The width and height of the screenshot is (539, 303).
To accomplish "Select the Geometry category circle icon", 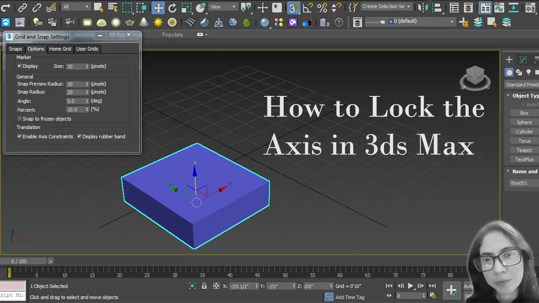I will coord(510,72).
